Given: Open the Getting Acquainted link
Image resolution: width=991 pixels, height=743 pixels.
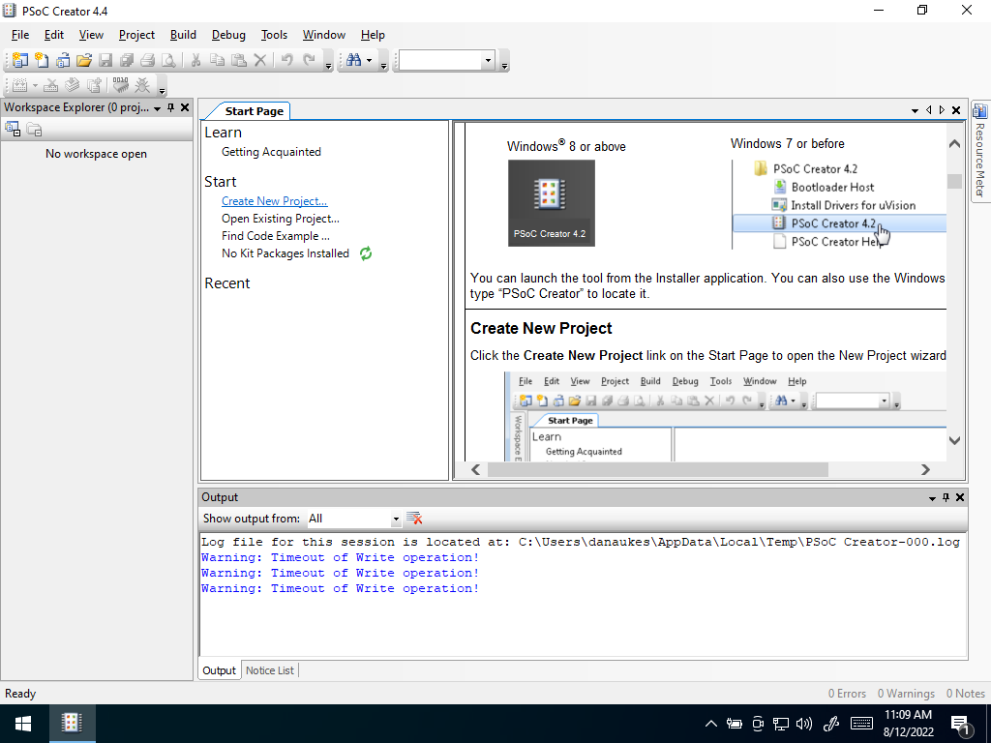Looking at the screenshot, I should (271, 152).
